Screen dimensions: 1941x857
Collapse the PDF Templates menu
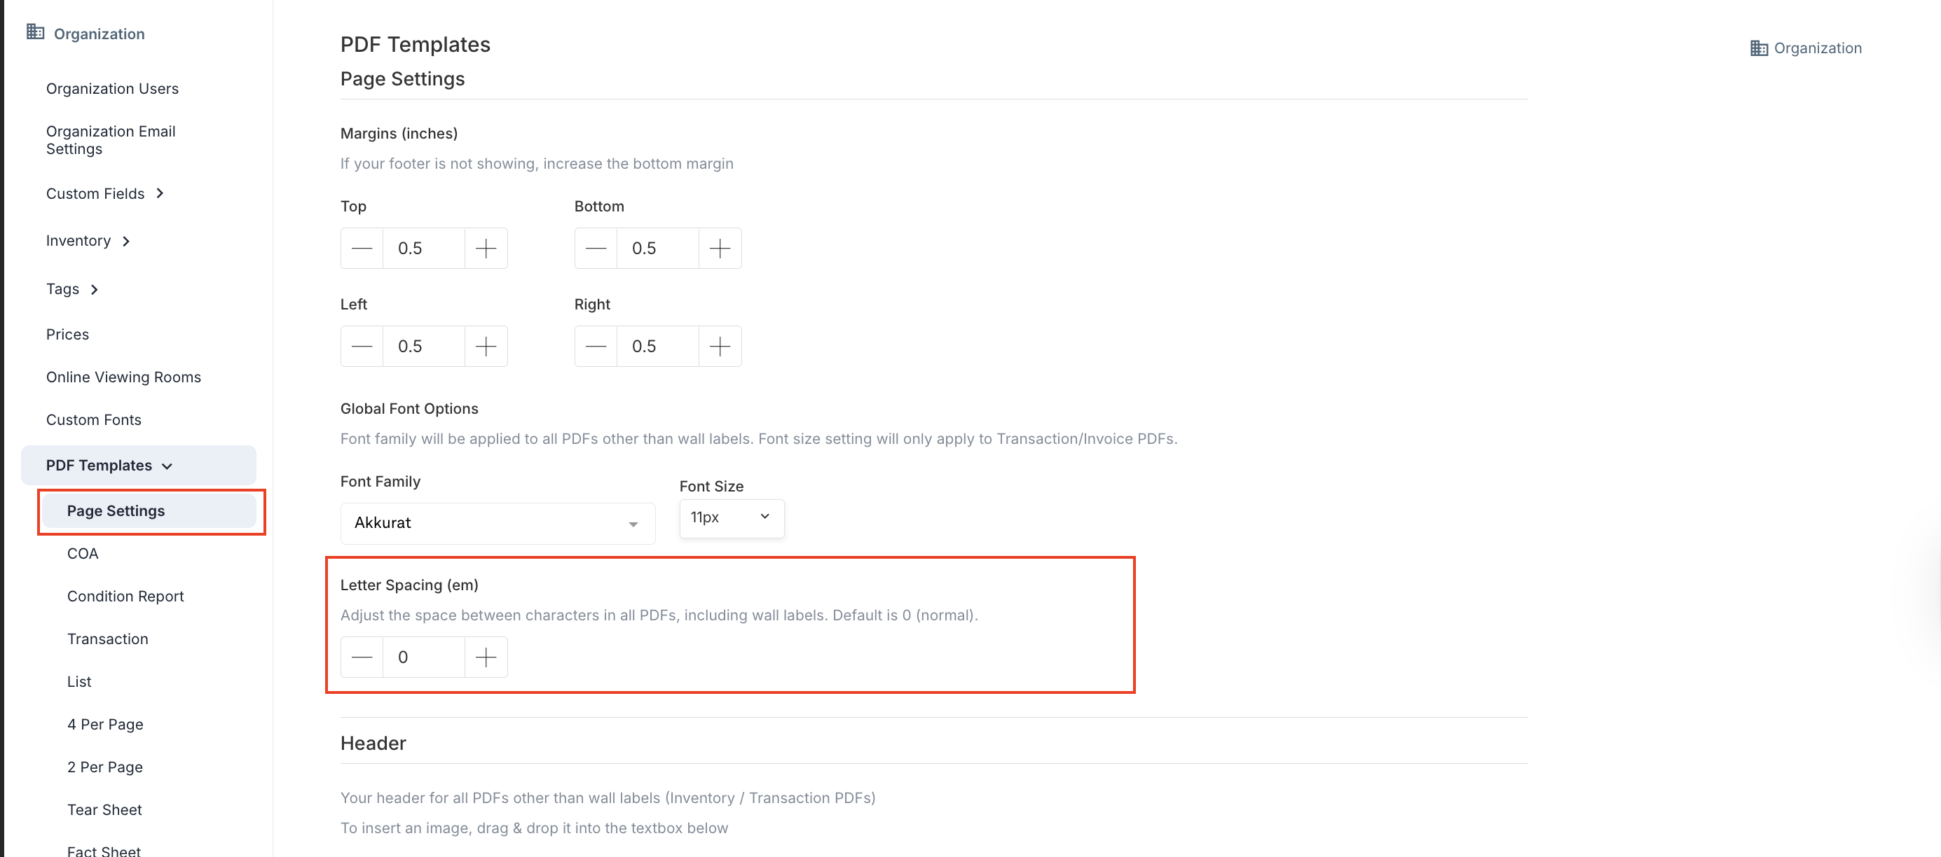167,466
